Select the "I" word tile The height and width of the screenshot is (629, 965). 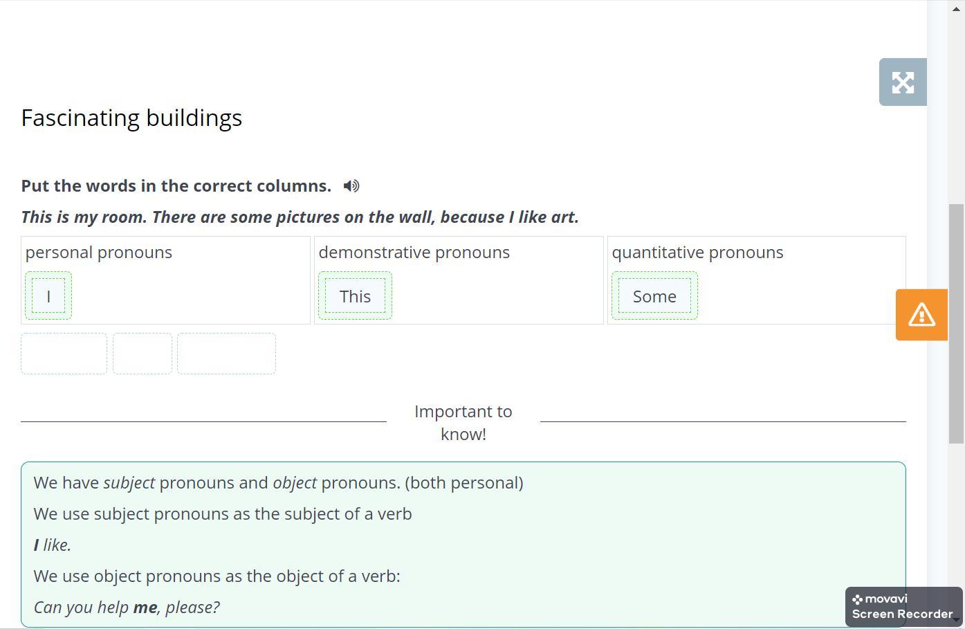[48, 296]
